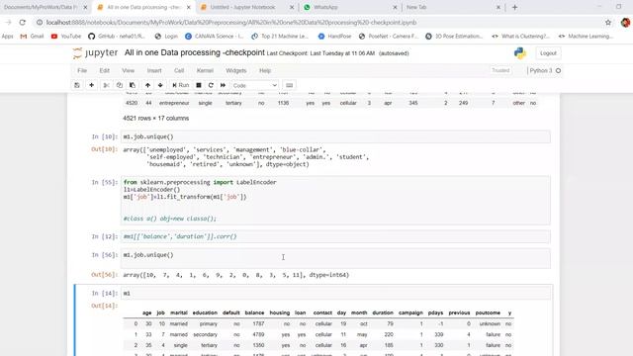The height and width of the screenshot is (356, 633).
Task: Run the selected cell
Action: [180, 85]
